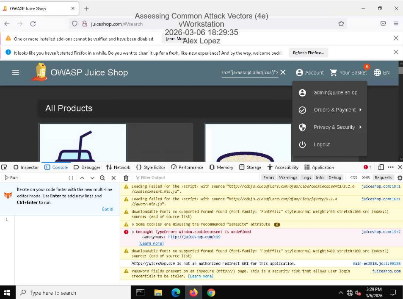Clear the search field with the X icon
Viewport: 403px width, 299px height.
(x=283, y=72)
